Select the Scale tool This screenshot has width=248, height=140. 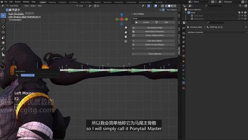coord(3,38)
